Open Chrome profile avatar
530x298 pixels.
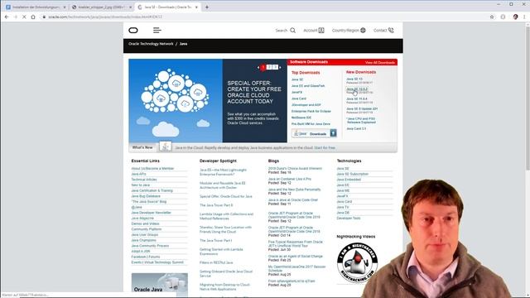515,17
